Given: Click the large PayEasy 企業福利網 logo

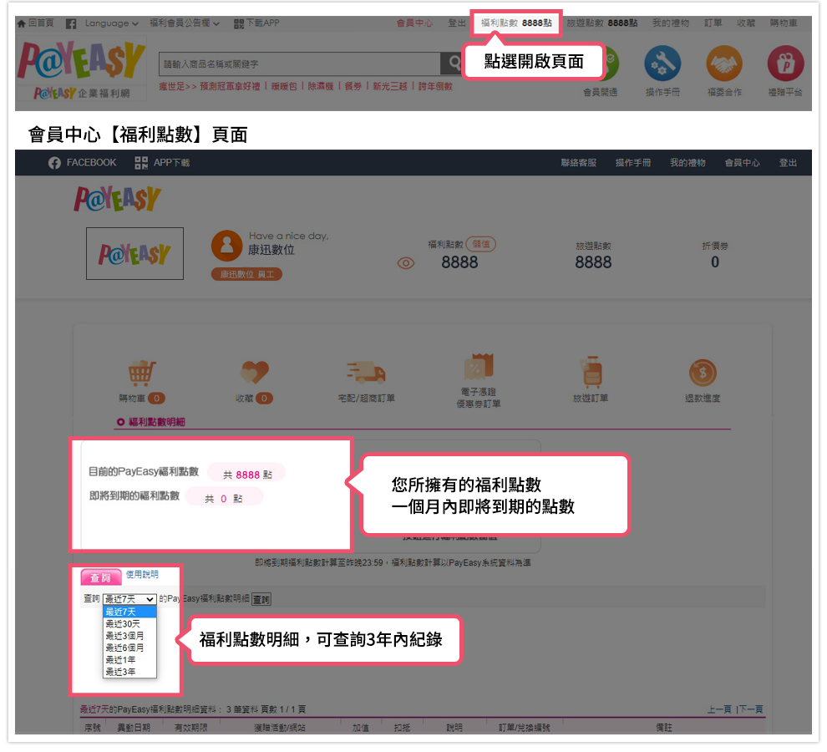Looking at the screenshot, I should coord(81,69).
